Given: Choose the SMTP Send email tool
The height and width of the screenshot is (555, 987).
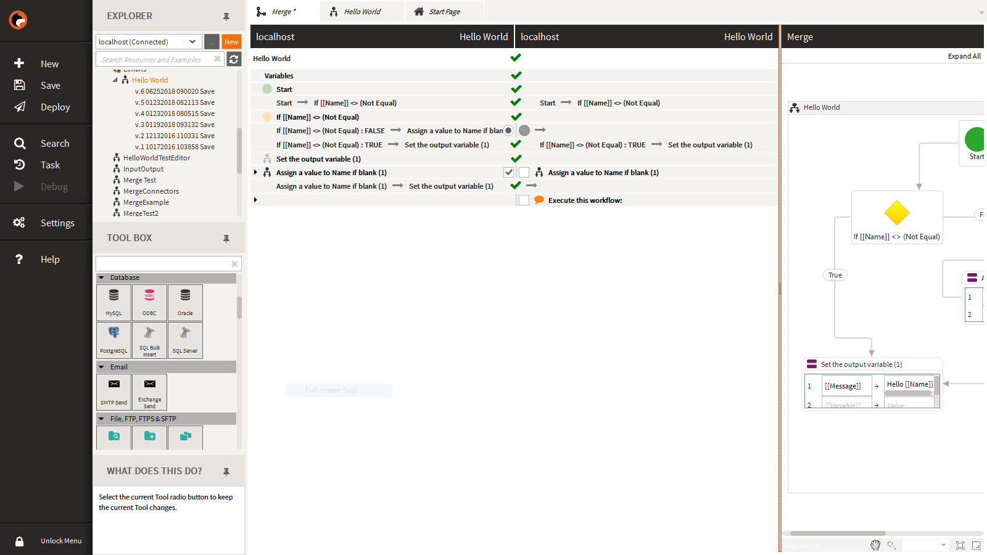Looking at the screenshot, I should (x=114, y=391).
